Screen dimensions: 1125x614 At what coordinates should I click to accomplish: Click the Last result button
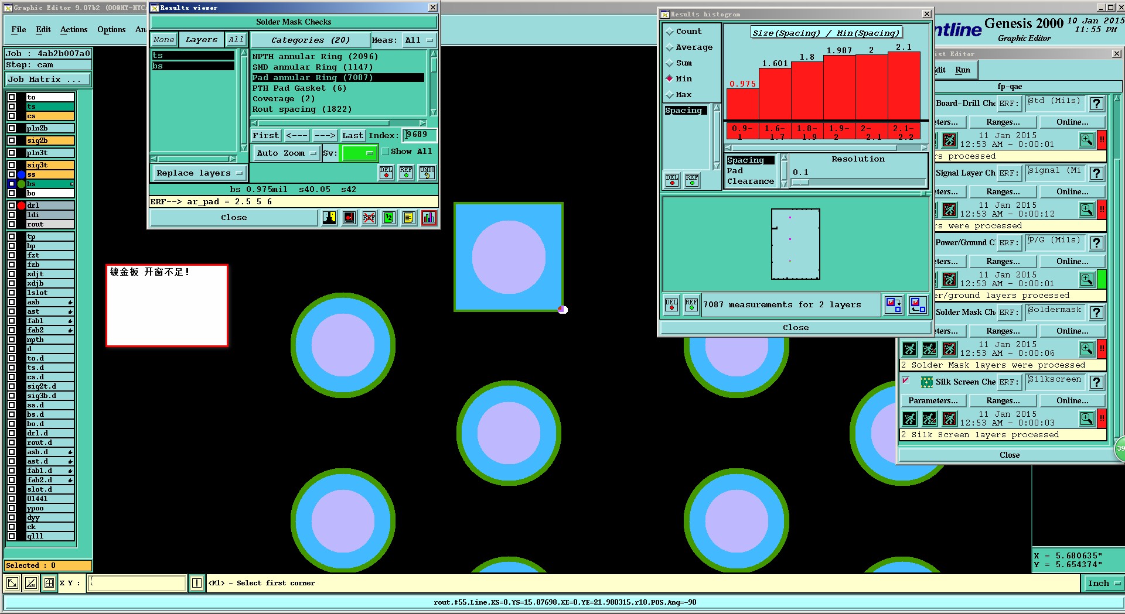[353, 136]
